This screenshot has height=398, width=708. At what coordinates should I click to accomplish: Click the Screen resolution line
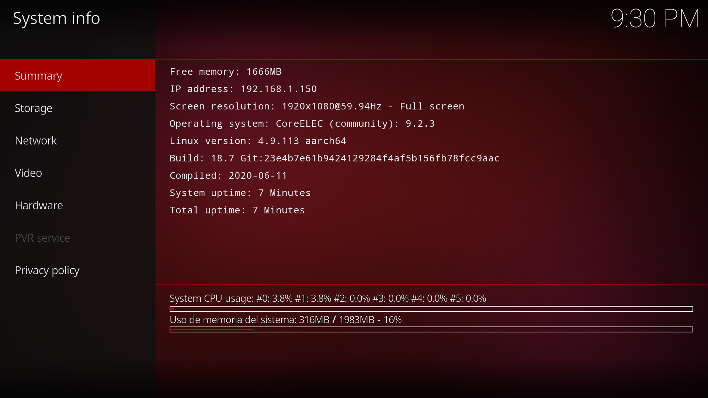(x=317, y=106)
